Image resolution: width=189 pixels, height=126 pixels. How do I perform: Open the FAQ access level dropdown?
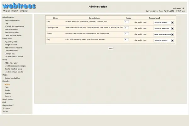(164, 40)
